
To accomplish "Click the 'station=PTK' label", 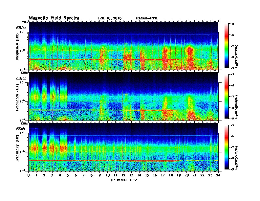I will pyautogui.click(x=147, y=18).
